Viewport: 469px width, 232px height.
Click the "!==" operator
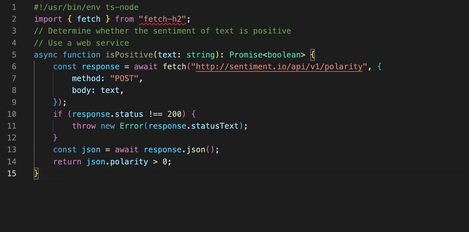coord(155,114)
